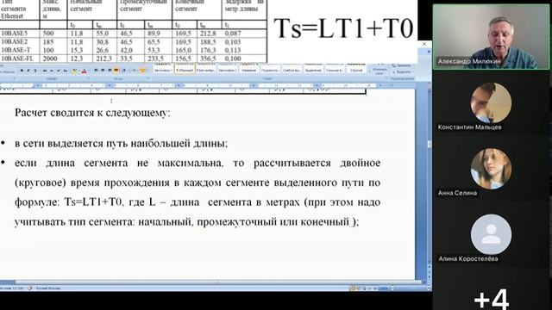Screen dimensions: 552x310
Task: Apply the Название style
Action: click(x=249, y=69)
